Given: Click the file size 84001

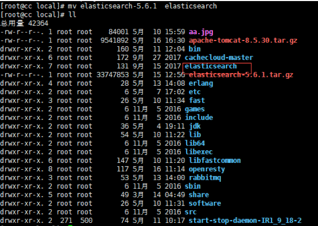Looking at the screenshot, I should click(119, 32).
